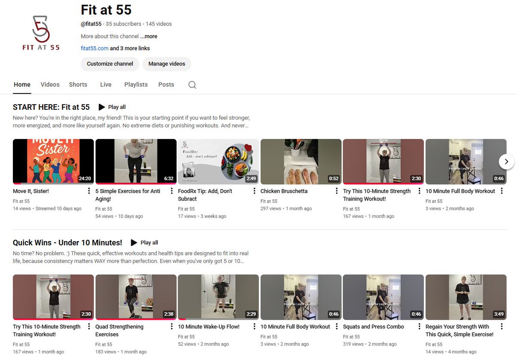
Task: Expand channel description with ...more
Action: (149, 37)
